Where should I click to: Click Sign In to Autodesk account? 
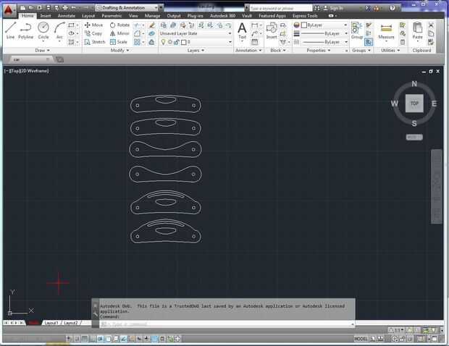[333, 8]
